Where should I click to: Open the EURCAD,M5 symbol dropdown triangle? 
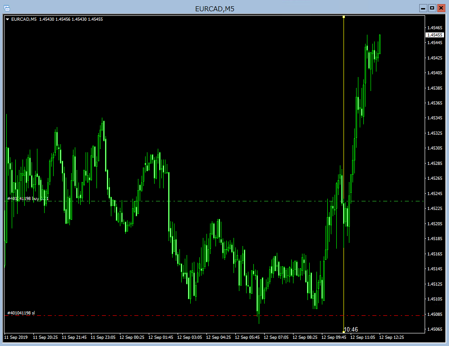8,19
